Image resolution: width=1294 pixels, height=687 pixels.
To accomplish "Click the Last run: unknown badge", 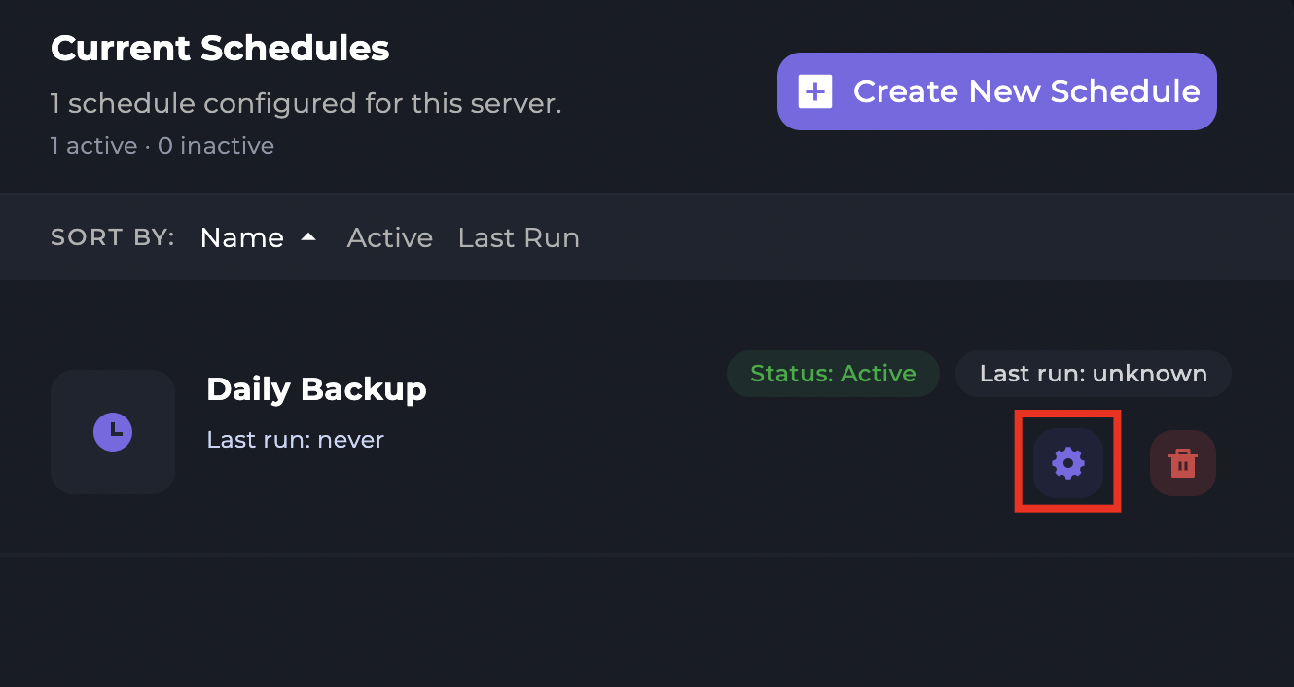I will click(1093, 374).
